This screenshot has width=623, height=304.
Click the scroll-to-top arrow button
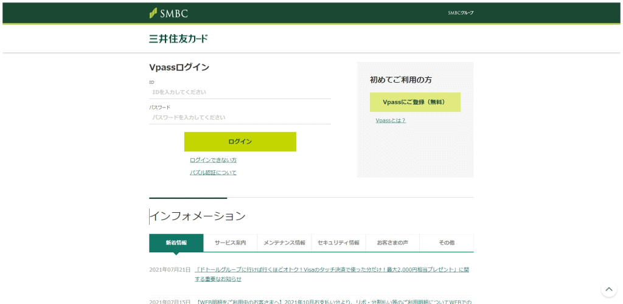[x=608, y=289]
